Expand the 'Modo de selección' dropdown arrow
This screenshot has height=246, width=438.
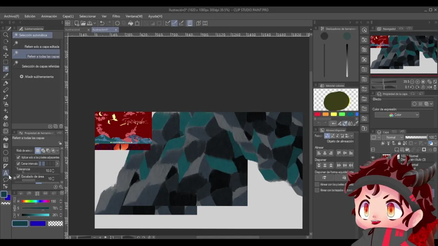coord(57,151)
